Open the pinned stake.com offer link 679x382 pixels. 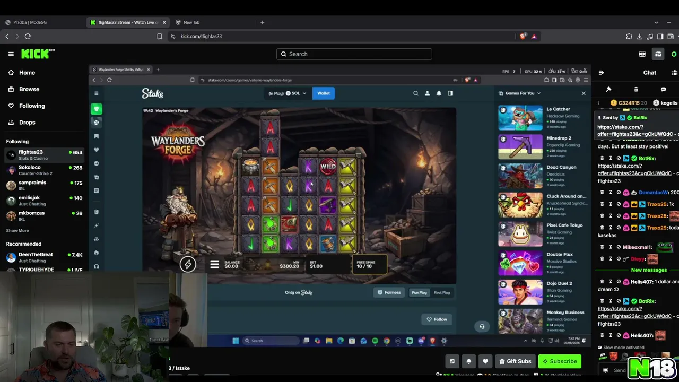pyautogui.click(x=635, y=131)
